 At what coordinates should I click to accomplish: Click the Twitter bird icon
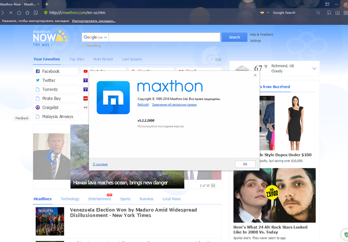pyautogui.click(x=38, y=80)
